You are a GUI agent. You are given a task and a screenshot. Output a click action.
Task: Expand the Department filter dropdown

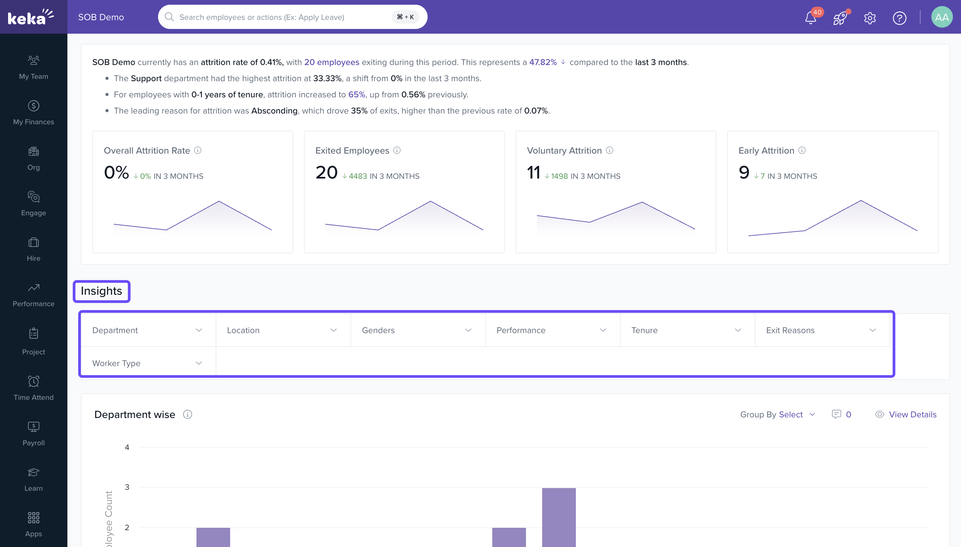[x=148, y=330]
